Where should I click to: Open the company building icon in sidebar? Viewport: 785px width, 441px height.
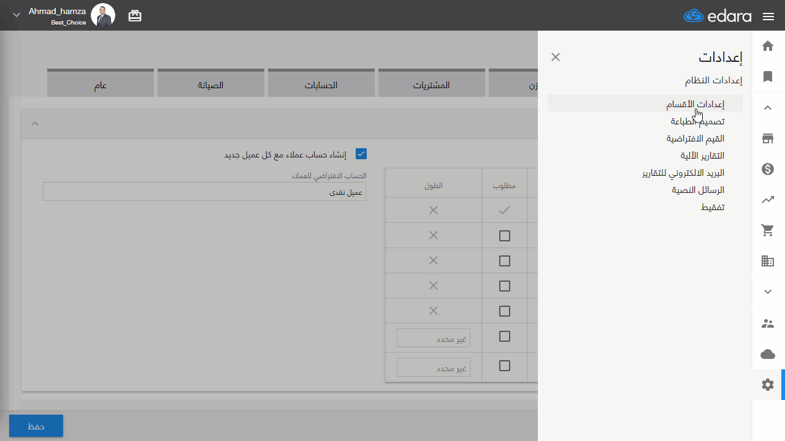pyautogui.click(x=768, y=261)
